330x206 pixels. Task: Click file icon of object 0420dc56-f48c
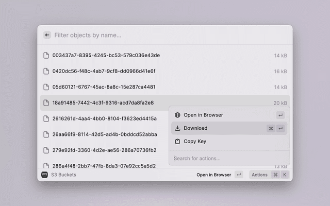click(46, 71)
